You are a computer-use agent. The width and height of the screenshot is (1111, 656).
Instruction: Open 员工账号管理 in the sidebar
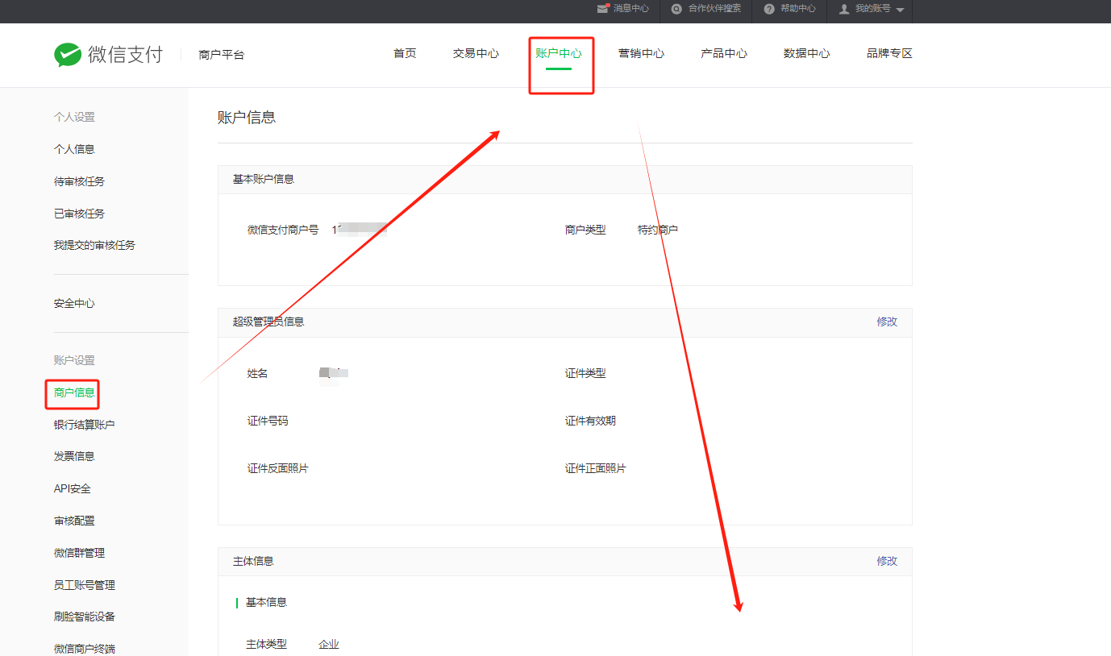pos(85,585)
